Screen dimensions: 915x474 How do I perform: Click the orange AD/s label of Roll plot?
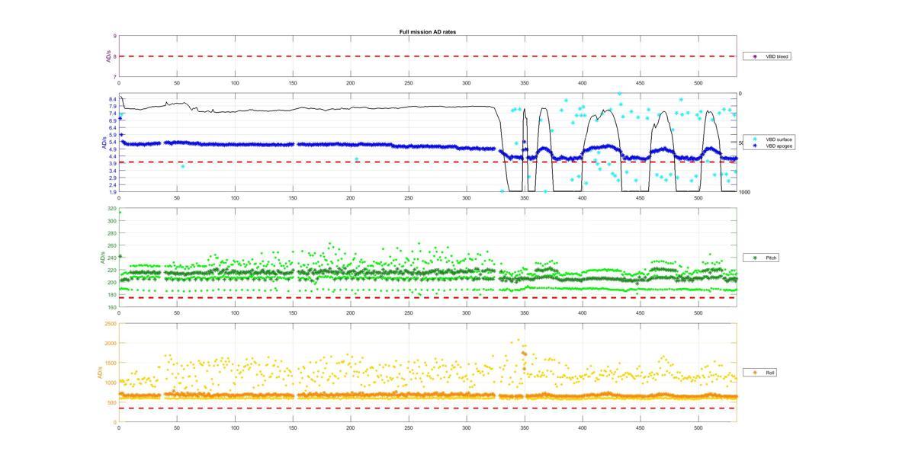pyautogui.click(x=99, y=373)
